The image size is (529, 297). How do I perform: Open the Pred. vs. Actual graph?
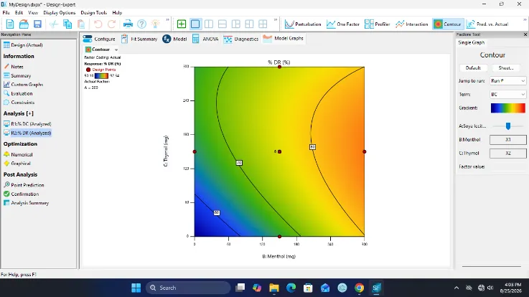click(x=487, y=24)
